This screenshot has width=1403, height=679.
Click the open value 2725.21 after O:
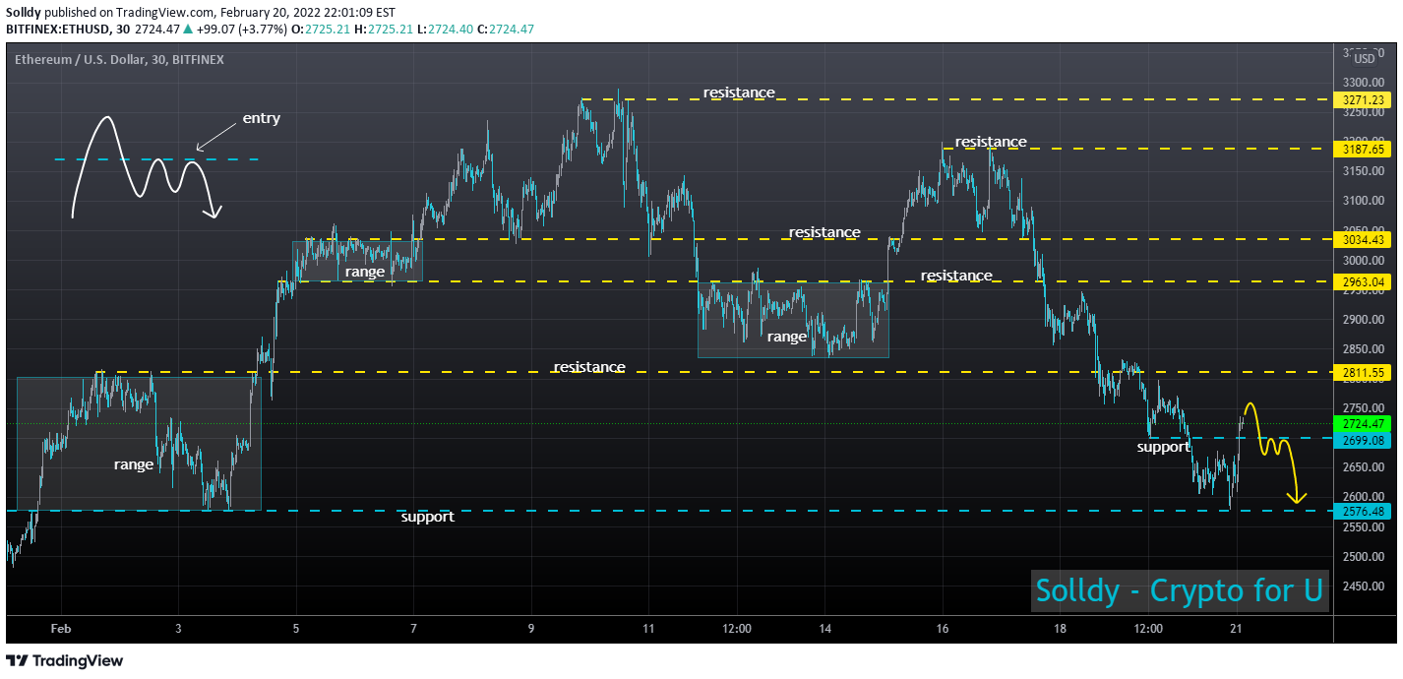329,30
